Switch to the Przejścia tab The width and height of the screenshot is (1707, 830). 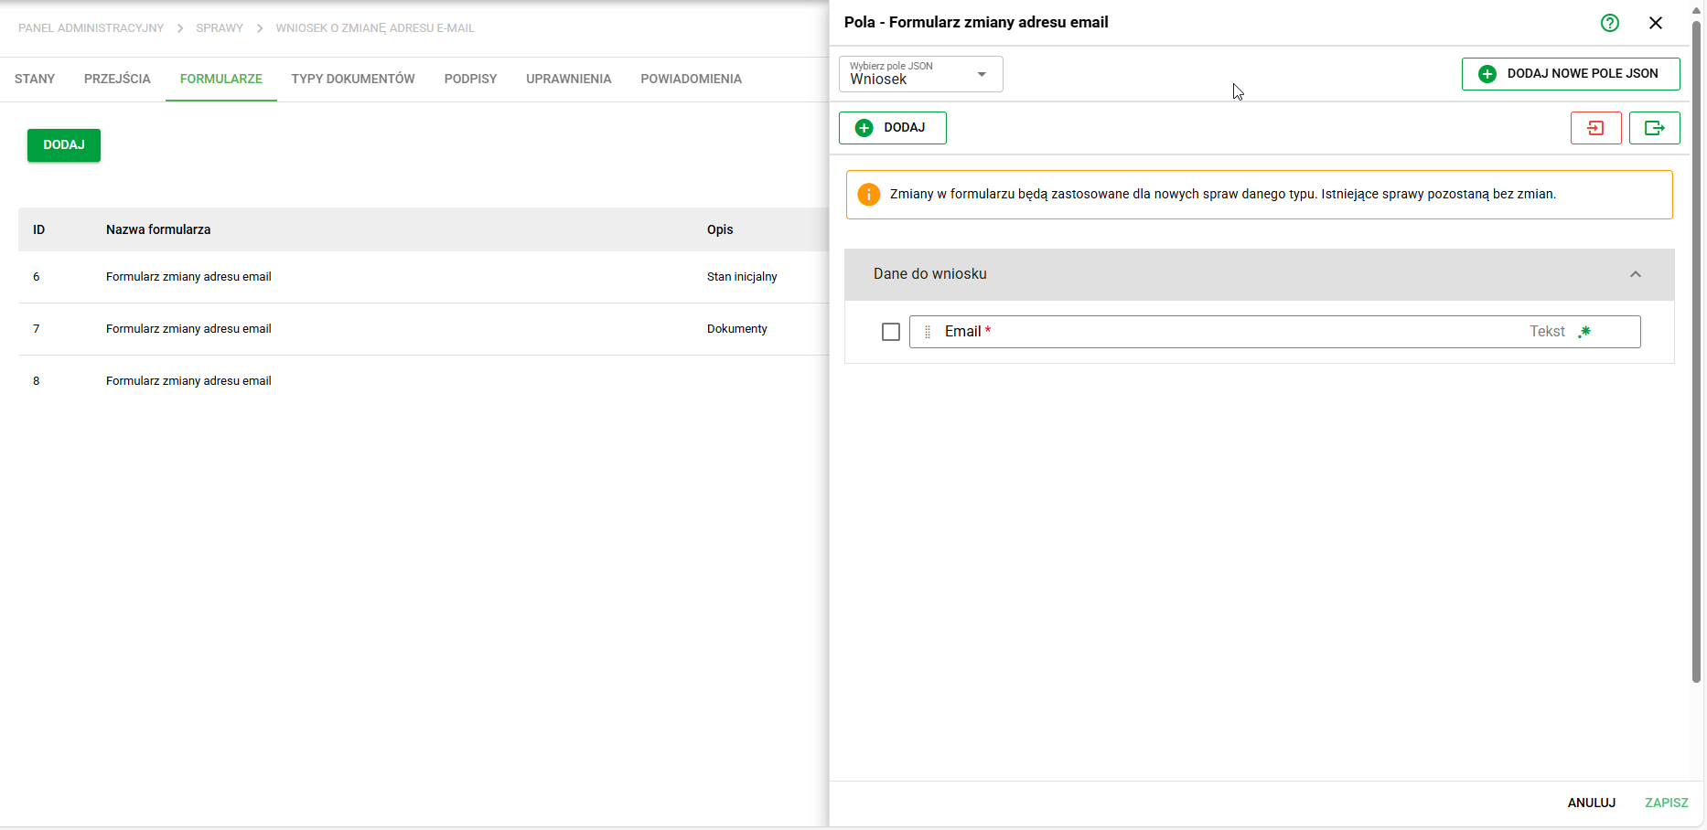(x=117, y=79)
